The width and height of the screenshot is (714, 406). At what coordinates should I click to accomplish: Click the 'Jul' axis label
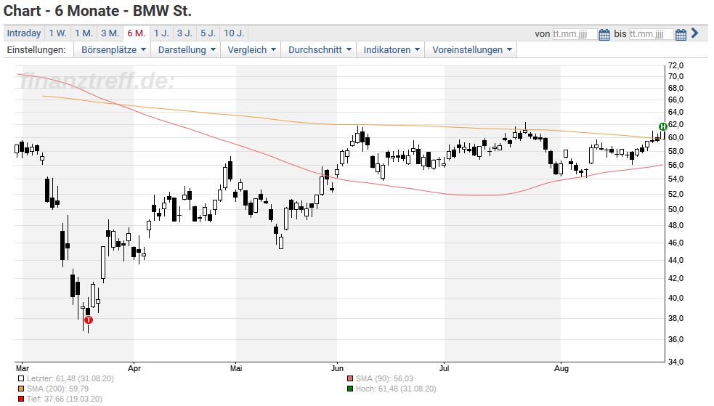tap(444, 368)
